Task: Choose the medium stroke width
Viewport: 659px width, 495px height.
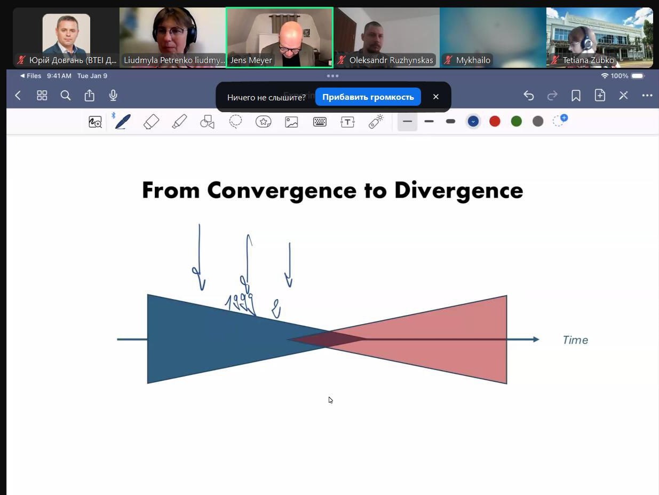Action: (429, 122)
